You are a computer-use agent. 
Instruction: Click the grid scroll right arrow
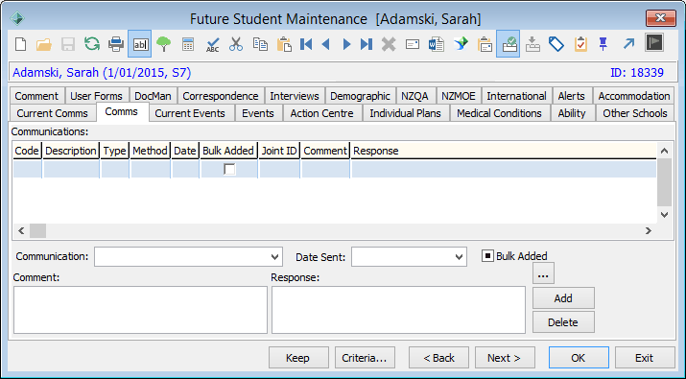point(649,230)
